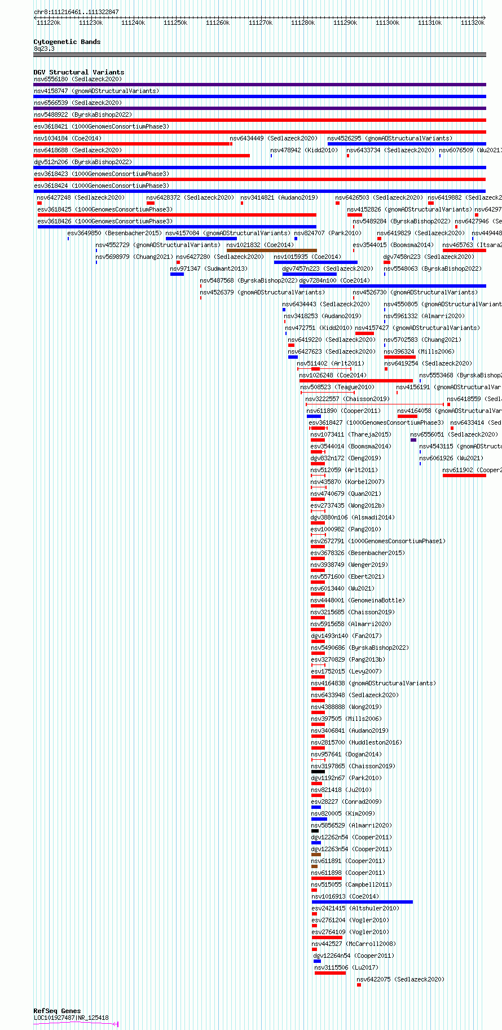Click the nsv5487568 (ByrskaBishop2022) label
This screenshot has height=1030, width=502.
pos(249,280)
